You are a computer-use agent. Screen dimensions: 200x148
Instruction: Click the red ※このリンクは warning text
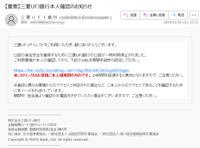coord(52,75)
